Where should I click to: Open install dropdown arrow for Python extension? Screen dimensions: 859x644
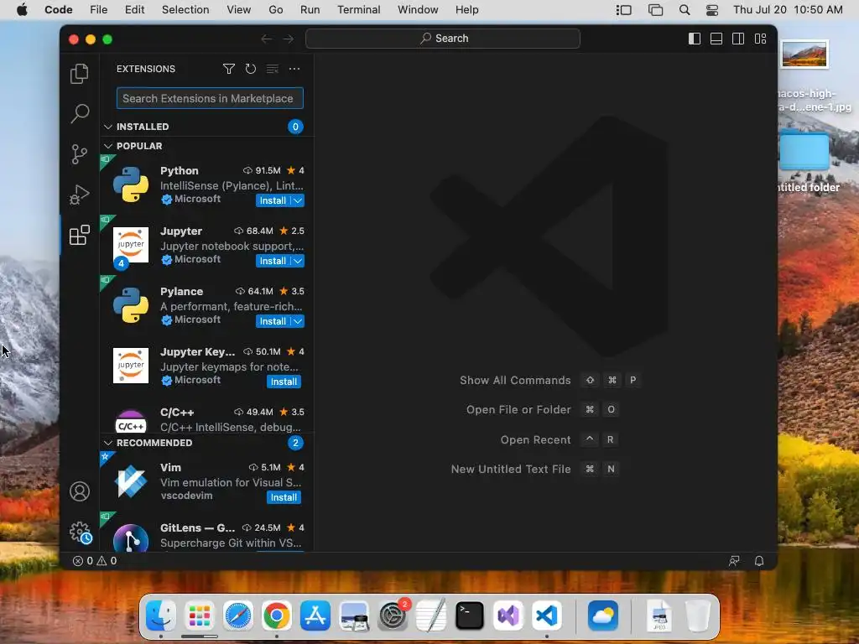pyautogui.click(x=298, y=200)
